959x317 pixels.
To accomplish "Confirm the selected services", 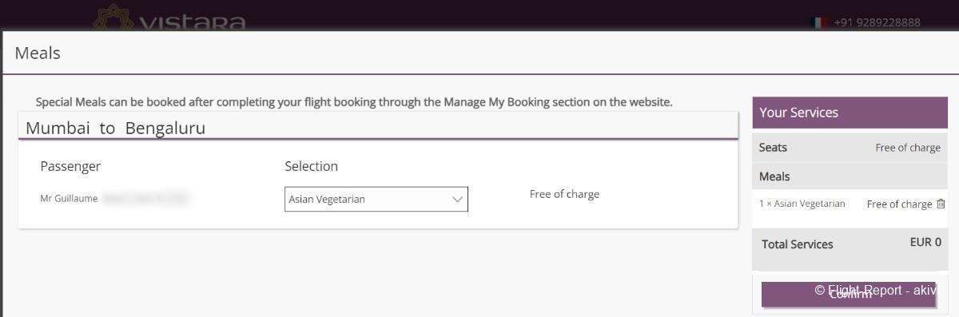I will pos(850,294).
